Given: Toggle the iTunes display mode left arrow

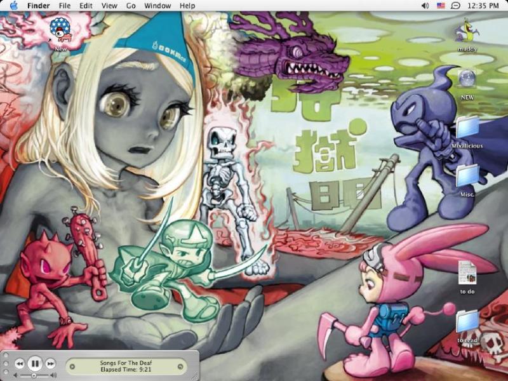Looking at the screenshot, I should (x=72, y=366).
